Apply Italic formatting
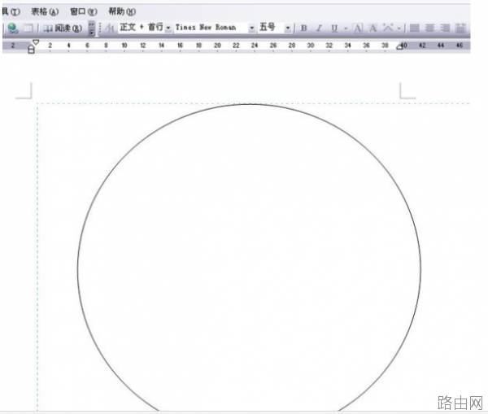 [319, 28]
